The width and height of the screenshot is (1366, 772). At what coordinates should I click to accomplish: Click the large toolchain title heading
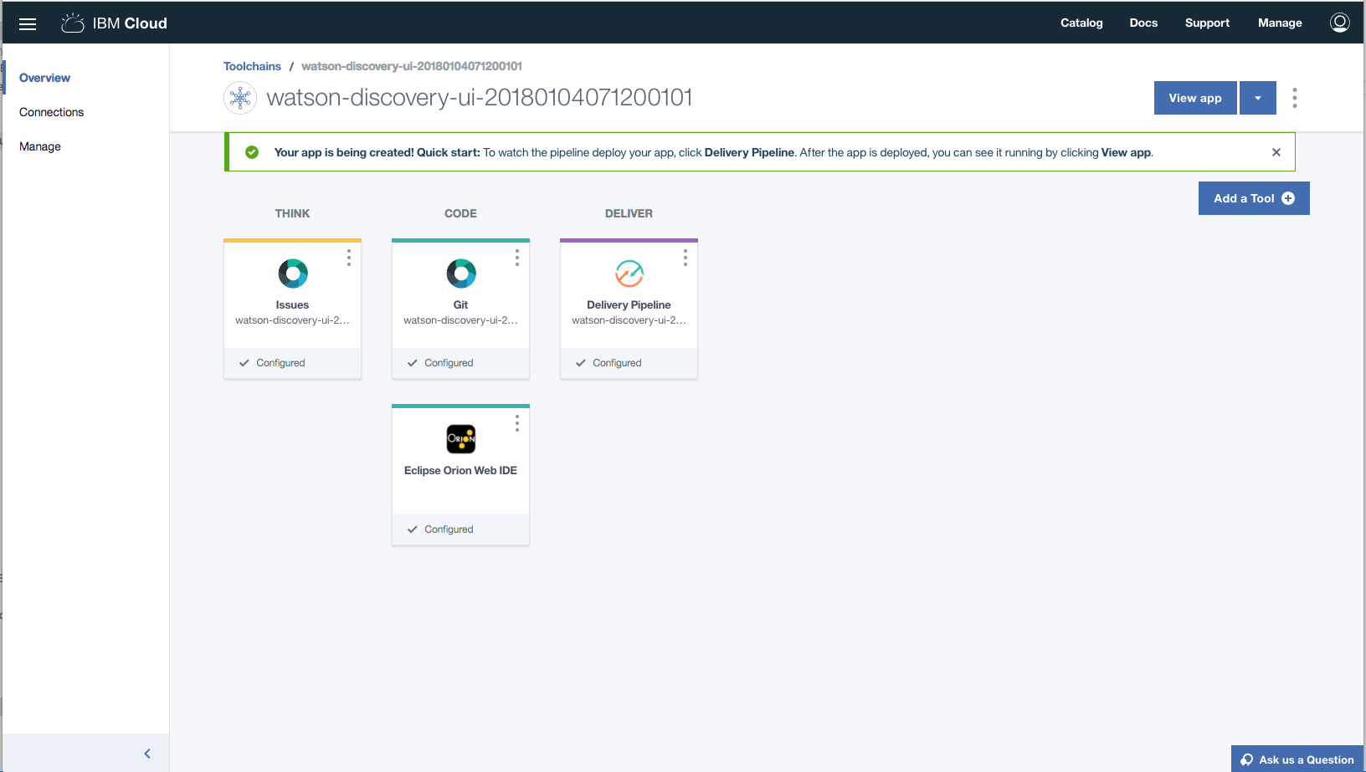coord(480,98)
